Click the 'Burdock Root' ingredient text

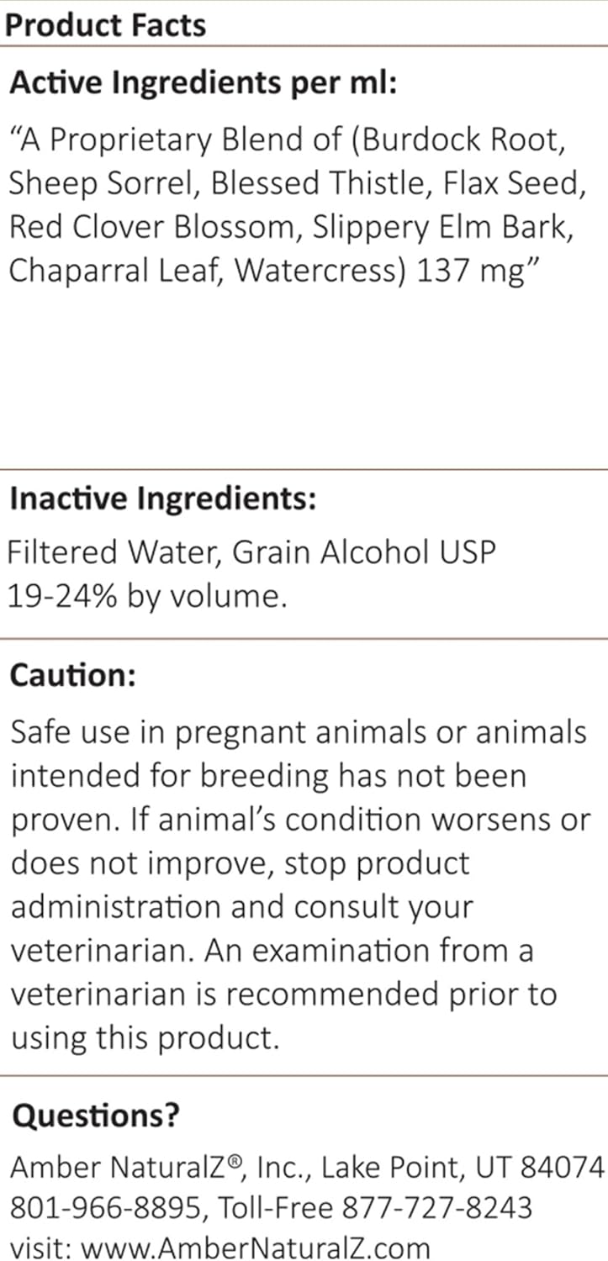pyautogui.click(x=461, y=139)
